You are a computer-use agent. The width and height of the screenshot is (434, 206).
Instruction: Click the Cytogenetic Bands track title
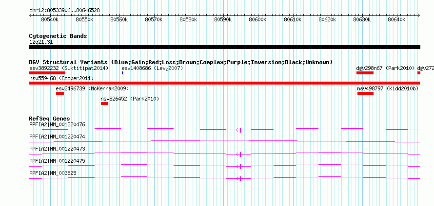click(58, 36)
